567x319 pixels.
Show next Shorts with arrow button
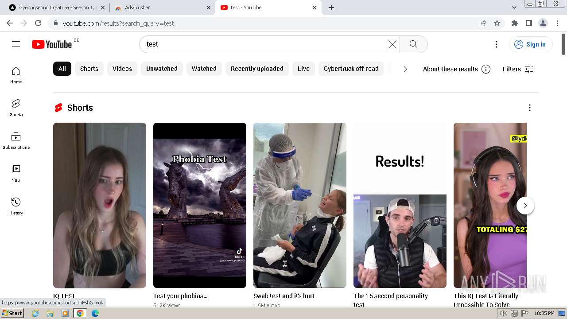point(525,206)
